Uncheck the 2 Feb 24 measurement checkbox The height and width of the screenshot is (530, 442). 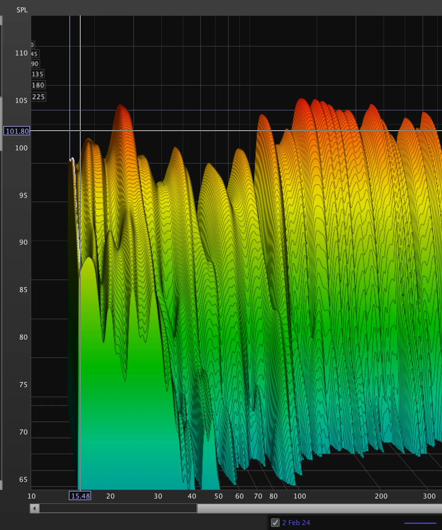click(275, 523)
